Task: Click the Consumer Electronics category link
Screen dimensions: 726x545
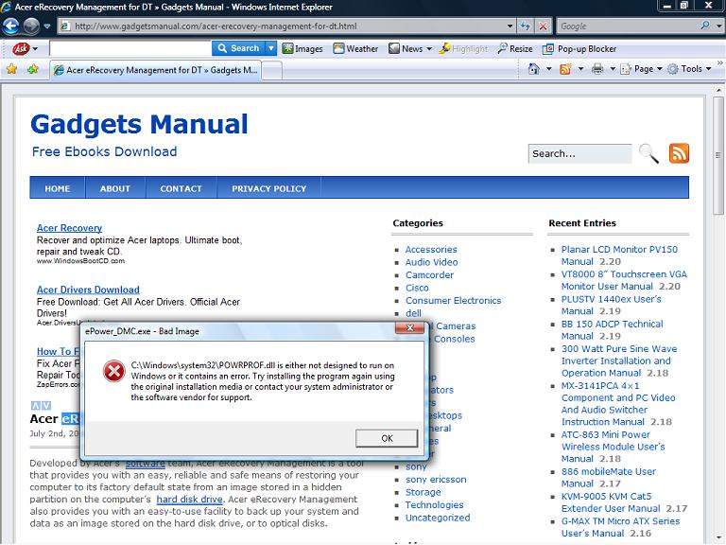Action: click(x=454, y=300)
